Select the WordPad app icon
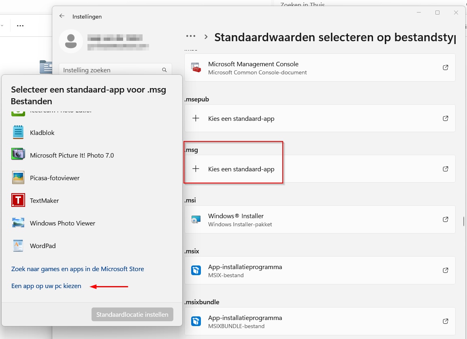 point(18,246)
